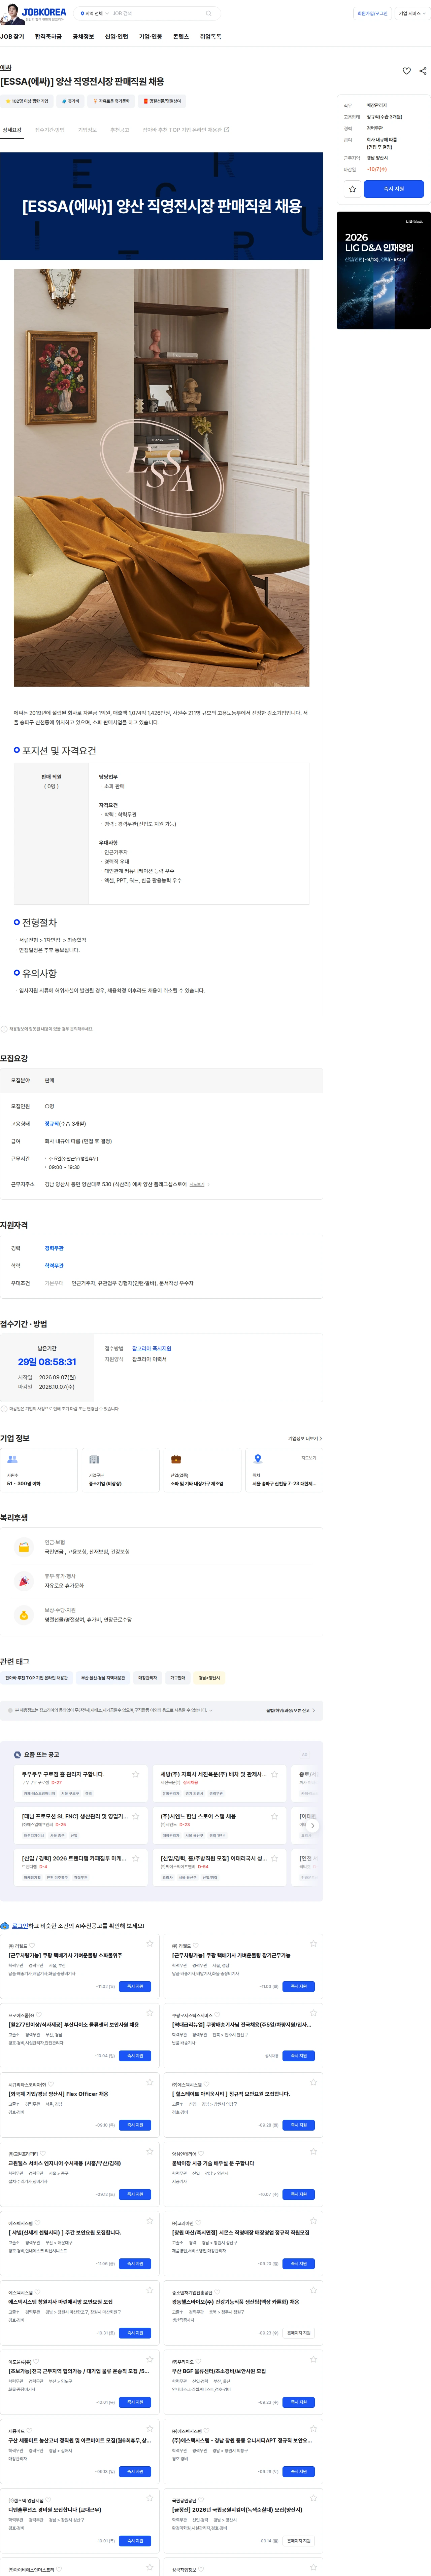Click the pension insurance benefit icon

(24, 1547)
